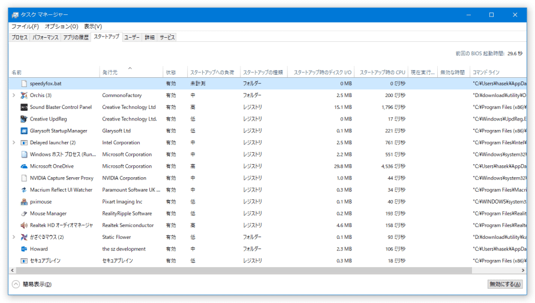This screenshot has width=535, height=303.
Task: Select the the sz development cell
Action: (124, 249)
